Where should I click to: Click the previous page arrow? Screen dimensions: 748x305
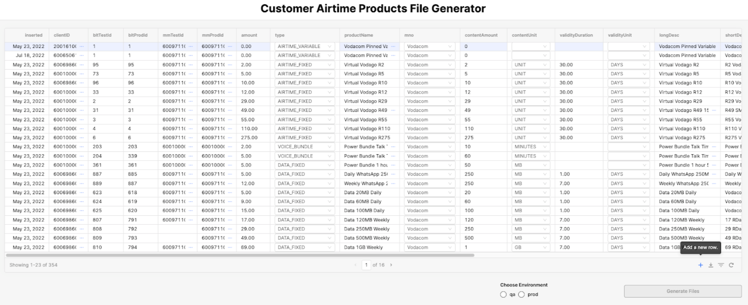click(x=355, y=265)
